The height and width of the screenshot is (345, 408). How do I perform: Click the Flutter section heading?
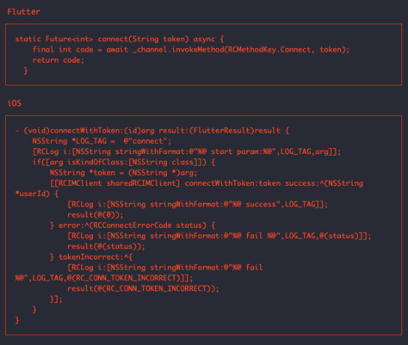(x=24, y=12)
